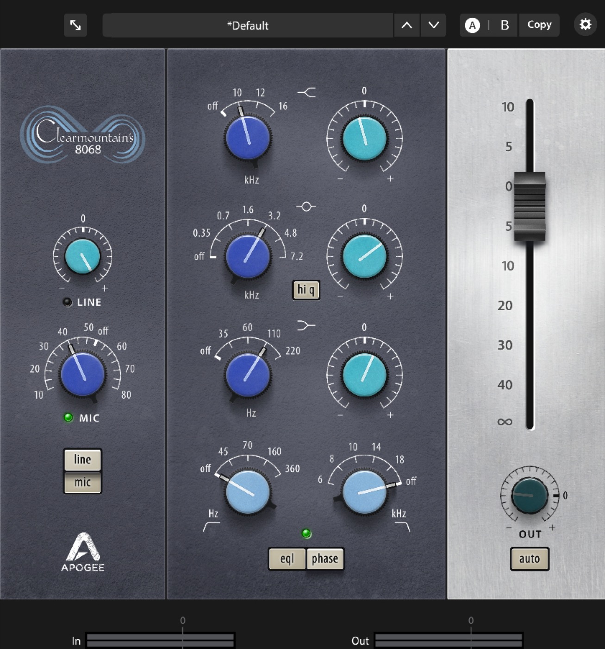Click the Apogee logo

coord(83,552)
